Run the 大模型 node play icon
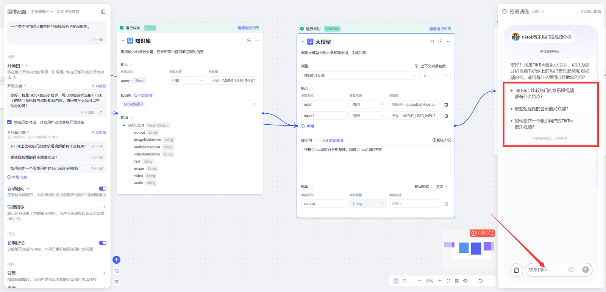606x292 pixels. (440, 42)
